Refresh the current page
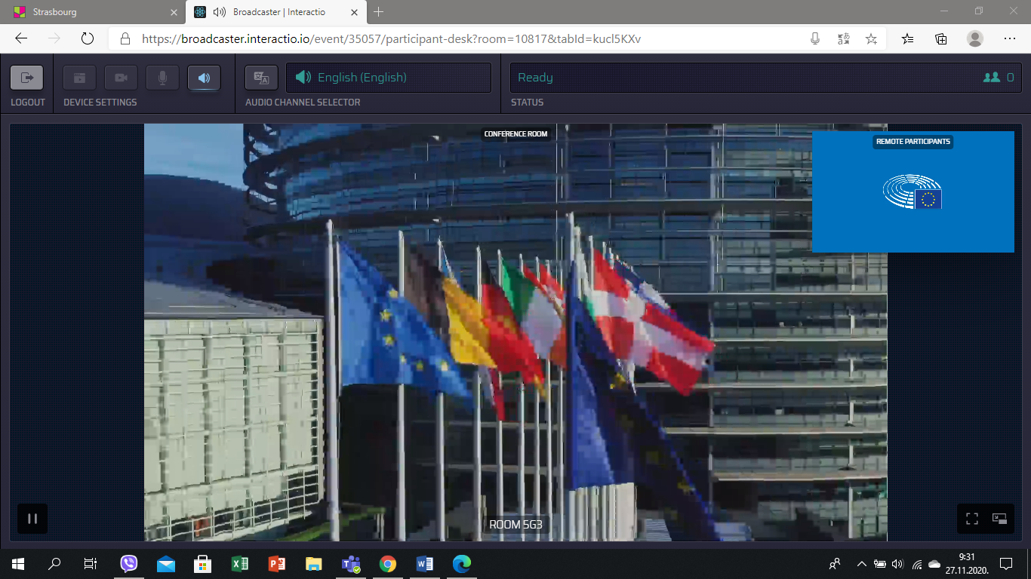Image resolution: width=1031 pixels, height=579 pixels. [87, 38]
